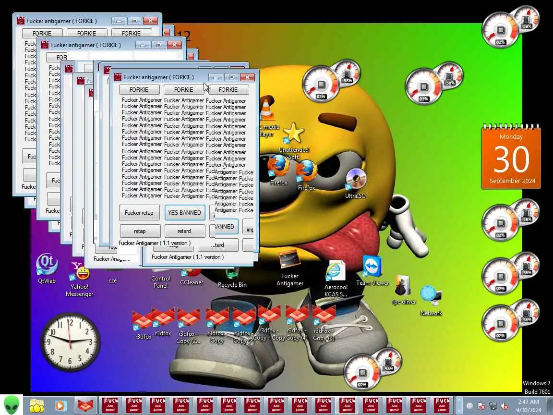Open the Control Panel desktop icon

[x=160, y=279]
